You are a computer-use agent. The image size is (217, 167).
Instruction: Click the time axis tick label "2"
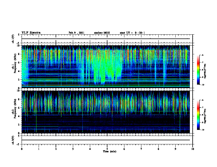pyautogui.click(x=56, y=149)
